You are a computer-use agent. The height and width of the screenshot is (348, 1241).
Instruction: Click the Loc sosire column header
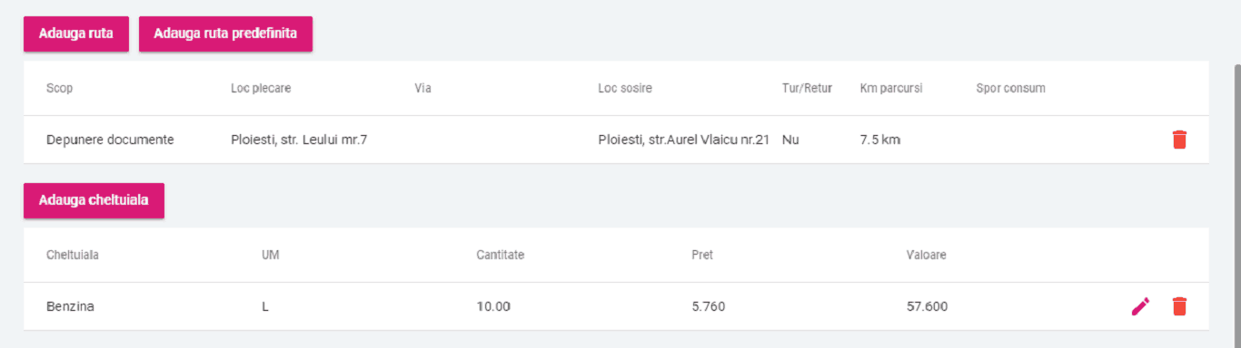625,89
